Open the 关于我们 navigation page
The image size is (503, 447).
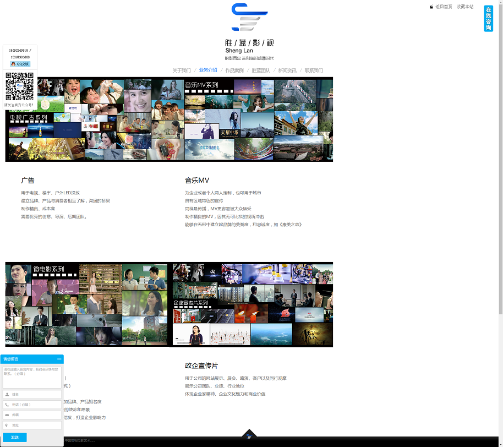coord(182,70)
